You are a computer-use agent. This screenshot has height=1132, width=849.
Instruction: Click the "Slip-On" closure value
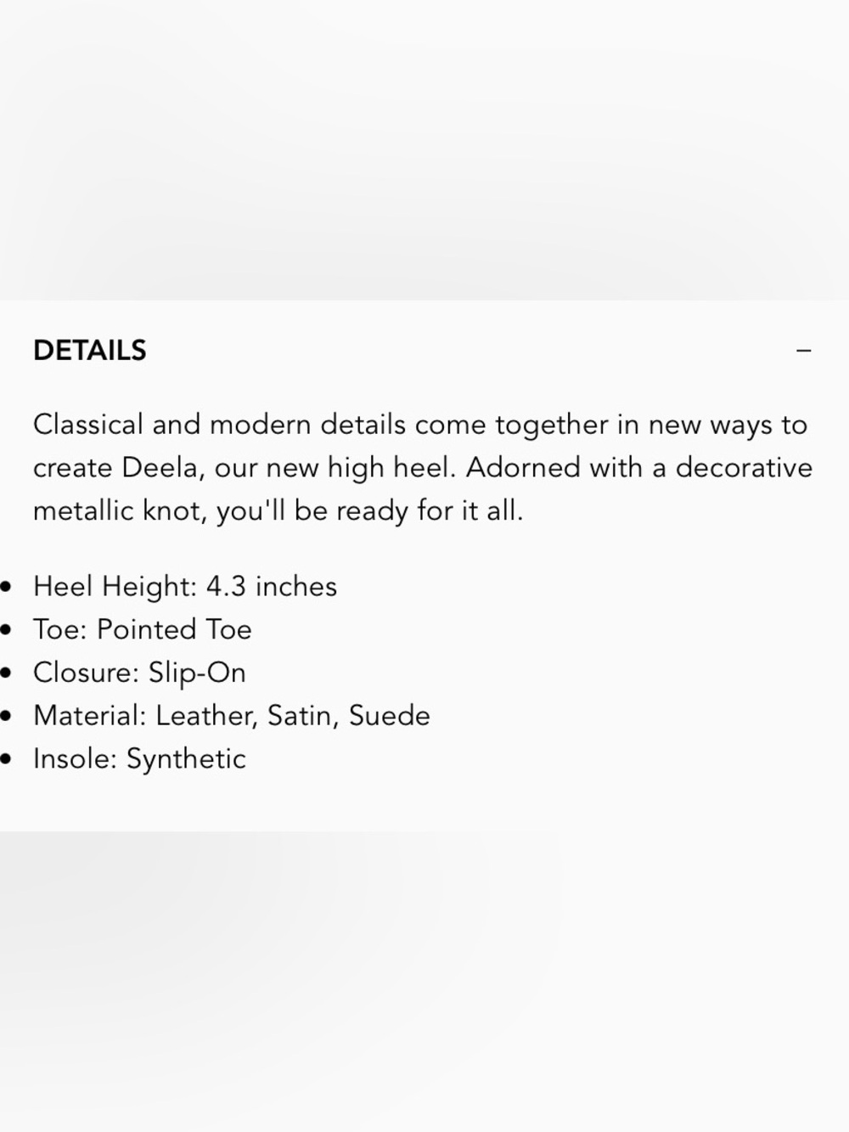(x=197, y=673)
